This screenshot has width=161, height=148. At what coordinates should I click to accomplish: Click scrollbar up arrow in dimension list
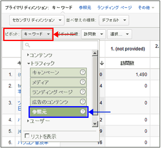(95, 53)
